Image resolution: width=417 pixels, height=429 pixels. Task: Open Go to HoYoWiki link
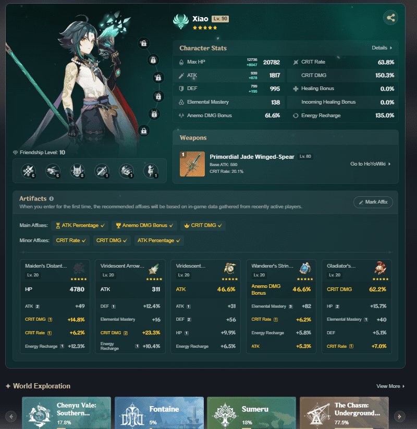click(370, 164)
